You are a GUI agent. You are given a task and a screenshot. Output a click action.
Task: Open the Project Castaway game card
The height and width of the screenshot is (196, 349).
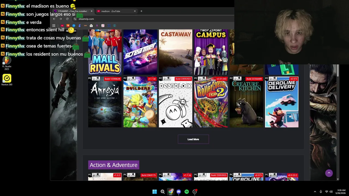click(176, 52)
